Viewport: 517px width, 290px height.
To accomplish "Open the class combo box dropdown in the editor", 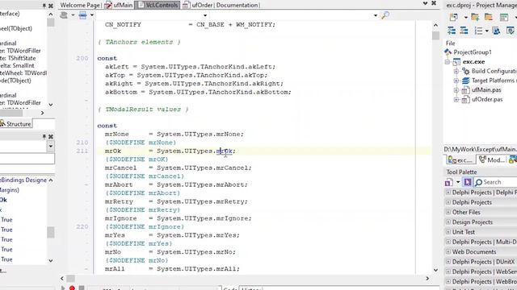I will pos(205,15).
